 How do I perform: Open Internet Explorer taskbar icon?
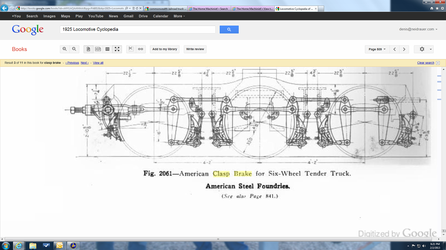pos(19,246)
